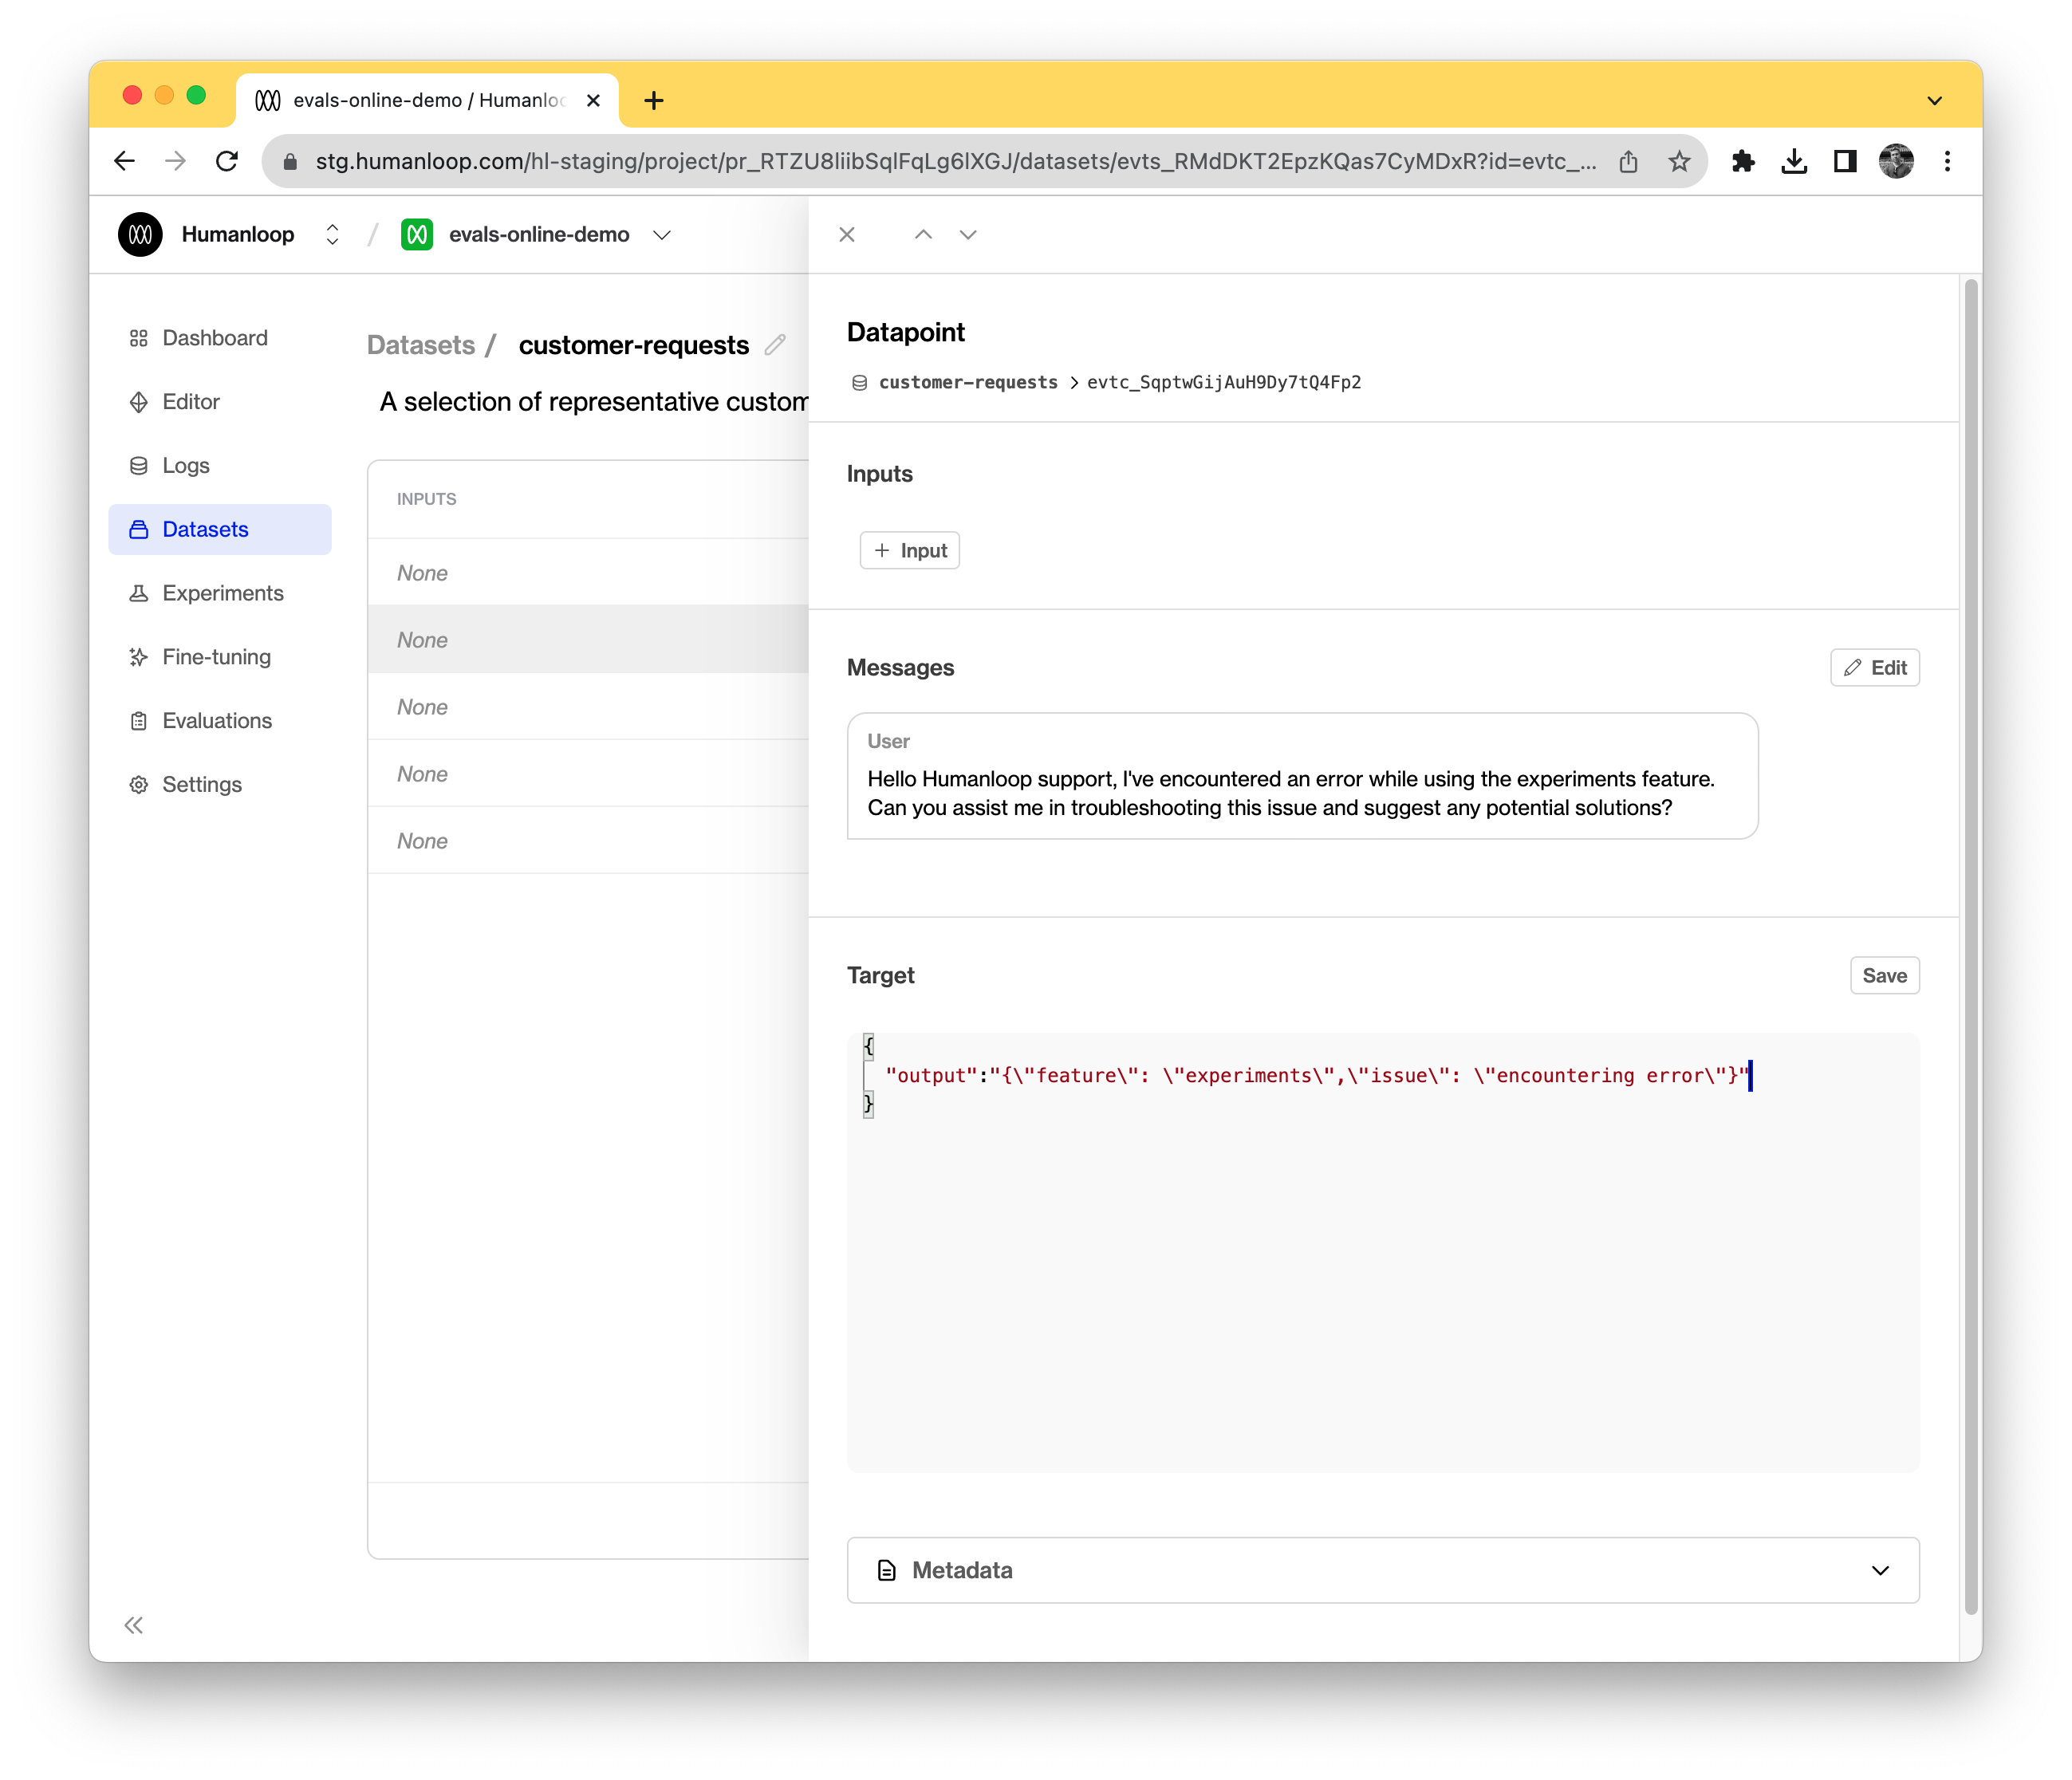Go to next datapoint with down chevron
The image size is (2072, 1780).
coord(968,234)
